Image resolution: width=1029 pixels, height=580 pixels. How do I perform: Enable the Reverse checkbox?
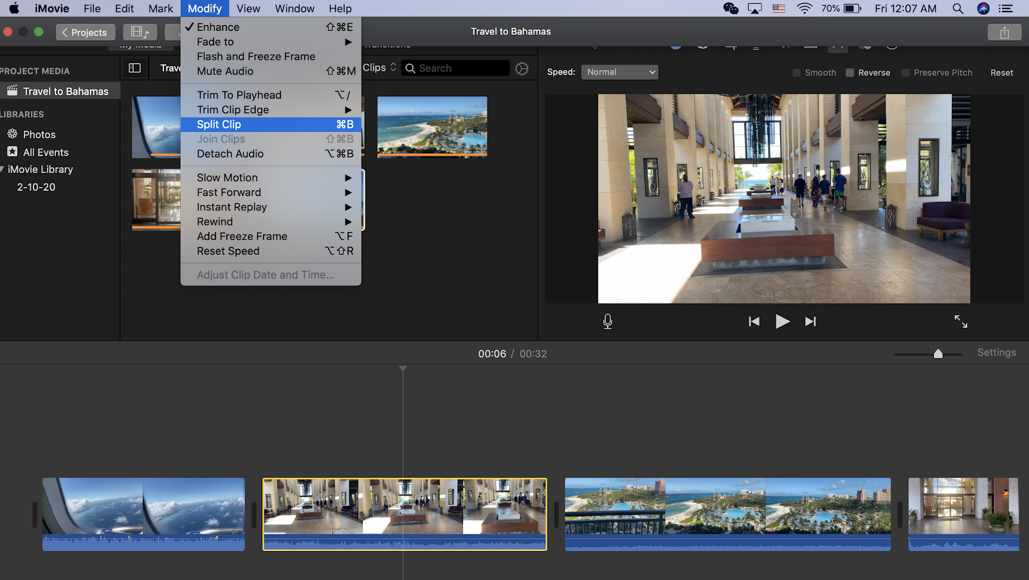click(850, 73)
